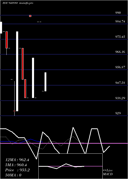Click the tallest white candlestick body
The width and height of the screenshot is (128, 179).
[x=17, y=71]
